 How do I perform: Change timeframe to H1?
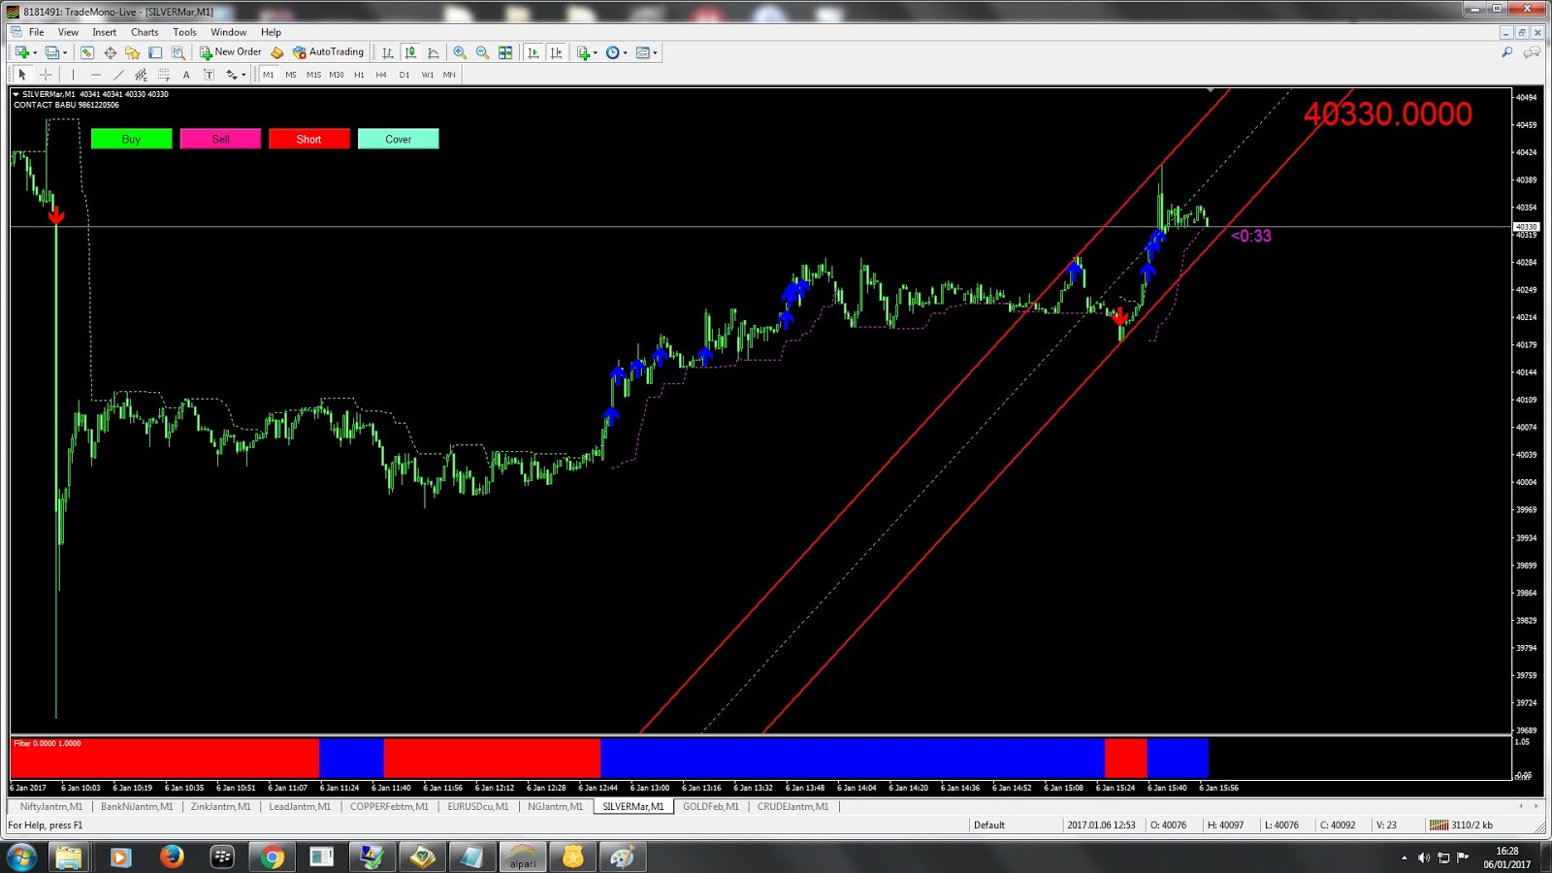click(359, 75)
